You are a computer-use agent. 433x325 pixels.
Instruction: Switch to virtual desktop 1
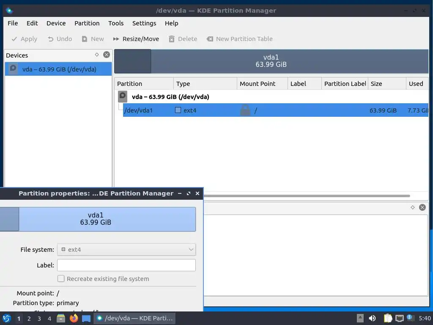click(x=19, y=319)
